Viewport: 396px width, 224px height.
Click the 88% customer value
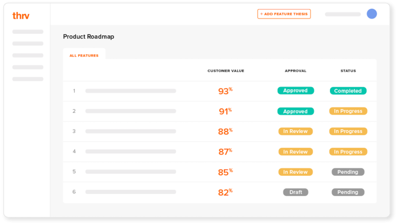click(225, 131)
